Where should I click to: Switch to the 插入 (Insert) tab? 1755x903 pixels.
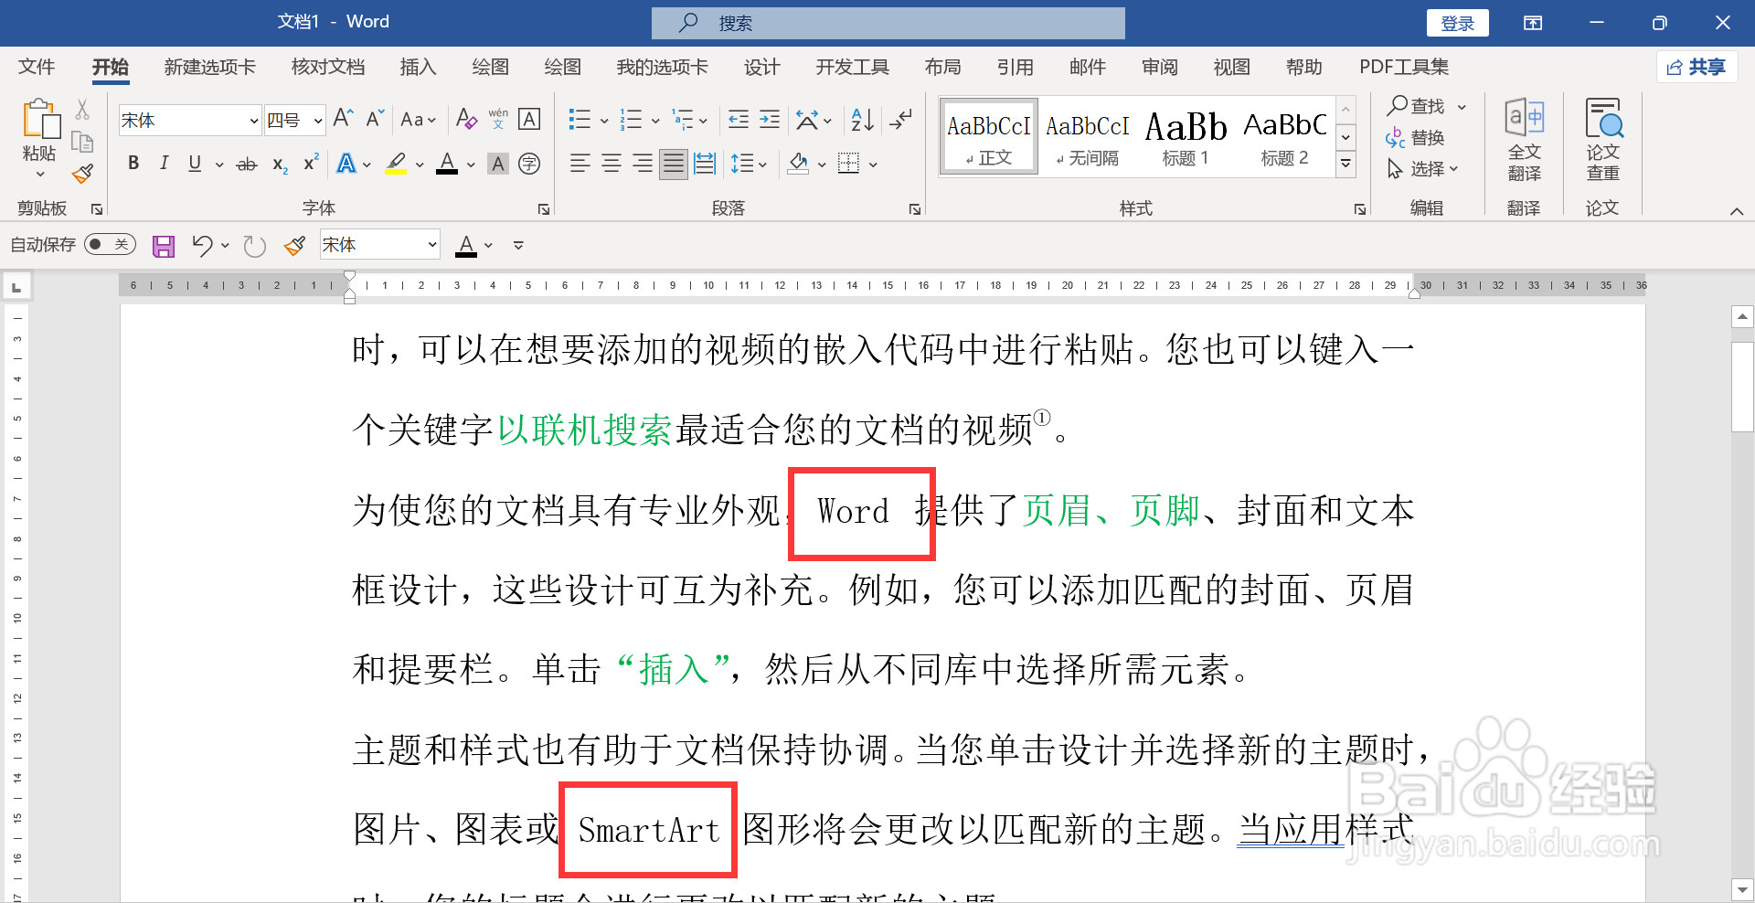coord(418,67)
